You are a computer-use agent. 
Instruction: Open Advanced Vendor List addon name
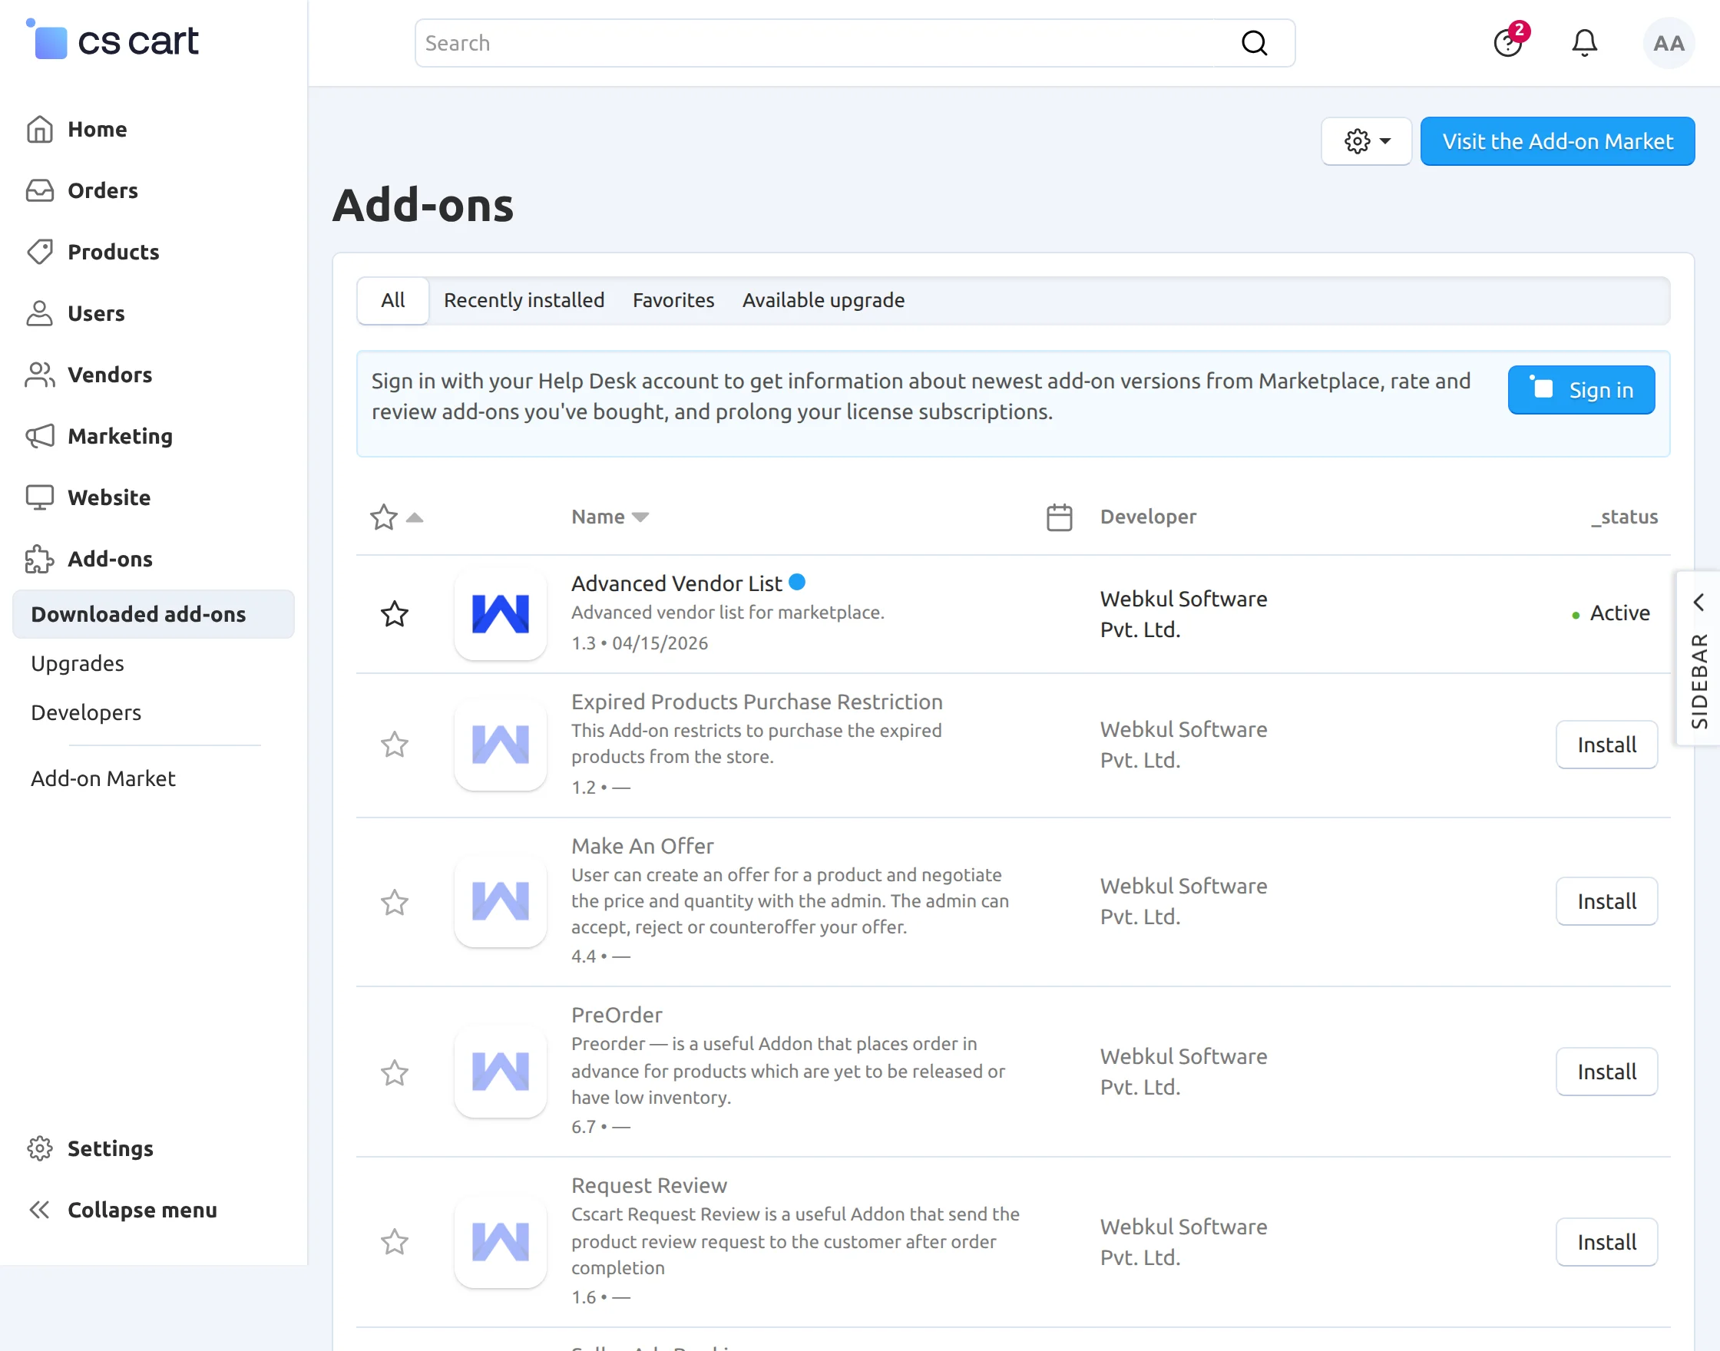pos(676,583)
